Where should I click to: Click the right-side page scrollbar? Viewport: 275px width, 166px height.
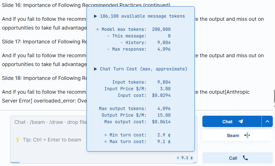(274, 96)
